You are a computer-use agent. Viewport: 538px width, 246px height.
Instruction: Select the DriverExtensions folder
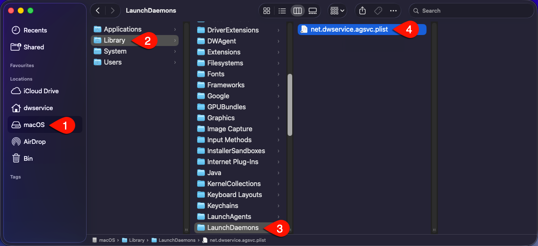239,30
